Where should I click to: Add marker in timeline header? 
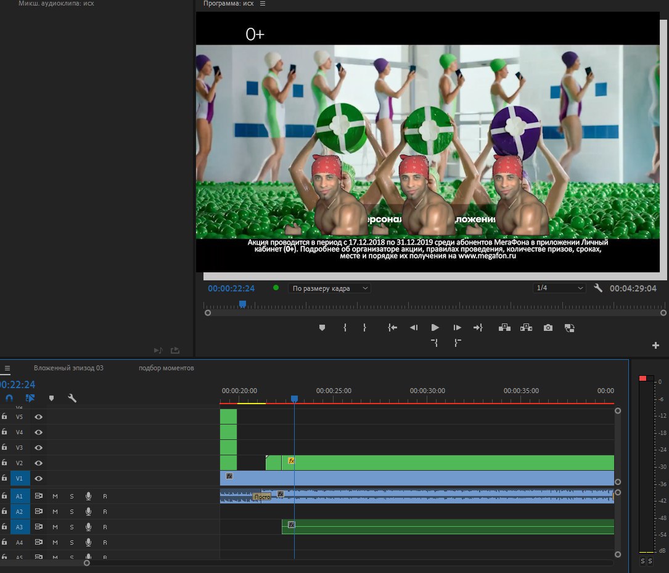(x=51, y=398)
